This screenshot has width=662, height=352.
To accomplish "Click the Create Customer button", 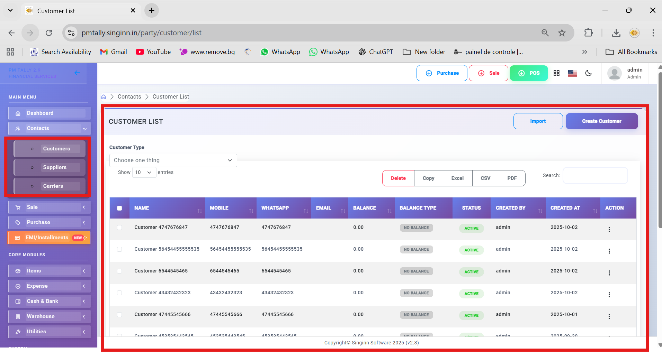I will tap(601, 121).
